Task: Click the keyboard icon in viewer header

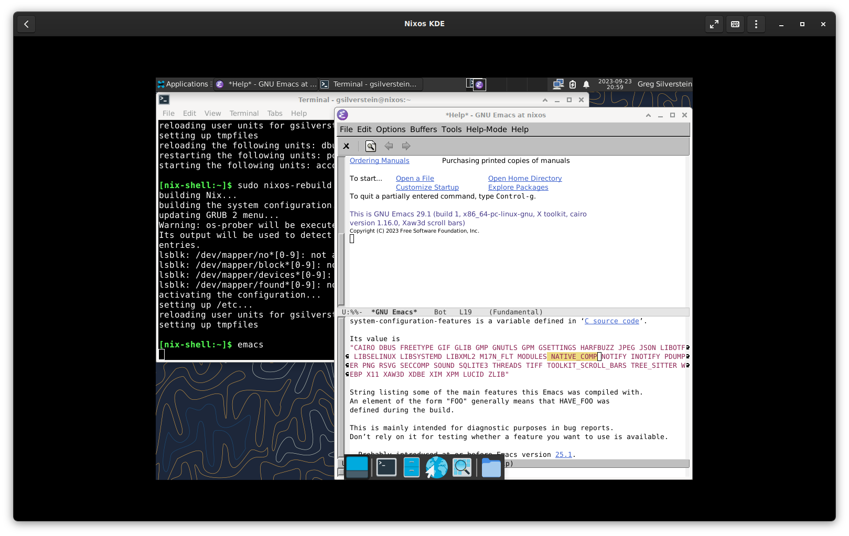Action: 735,24
